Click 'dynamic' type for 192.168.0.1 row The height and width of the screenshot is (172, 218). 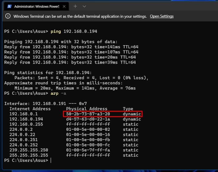[x=132, y=114]
